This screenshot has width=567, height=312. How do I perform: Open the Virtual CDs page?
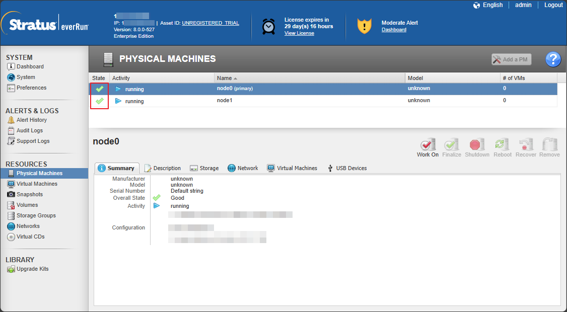point(26,237)
